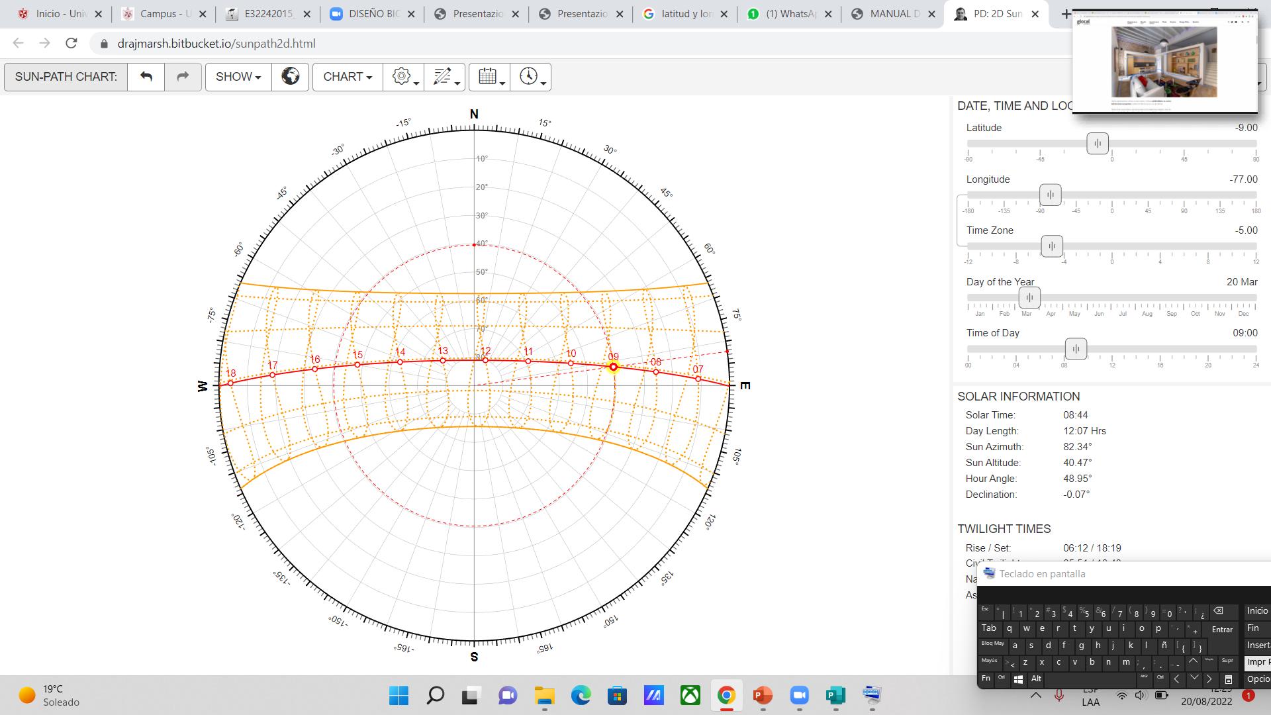The image size is (1271, 715).
Task: Click the Latitude slider handle
Action: pyautogui.click(x=1098, y=143)
